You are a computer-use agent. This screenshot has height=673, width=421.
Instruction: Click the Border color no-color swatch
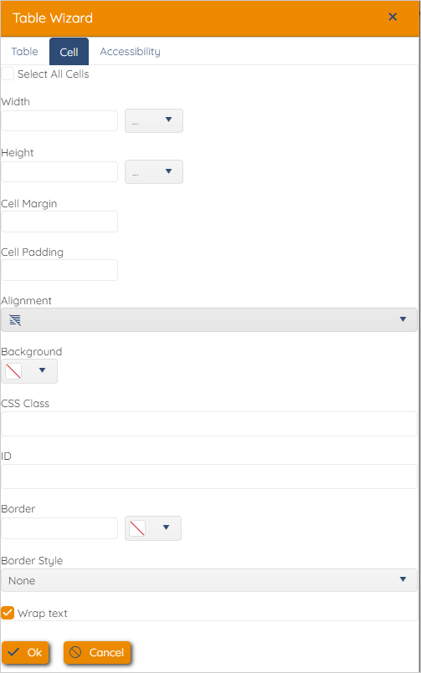point(137,528)
